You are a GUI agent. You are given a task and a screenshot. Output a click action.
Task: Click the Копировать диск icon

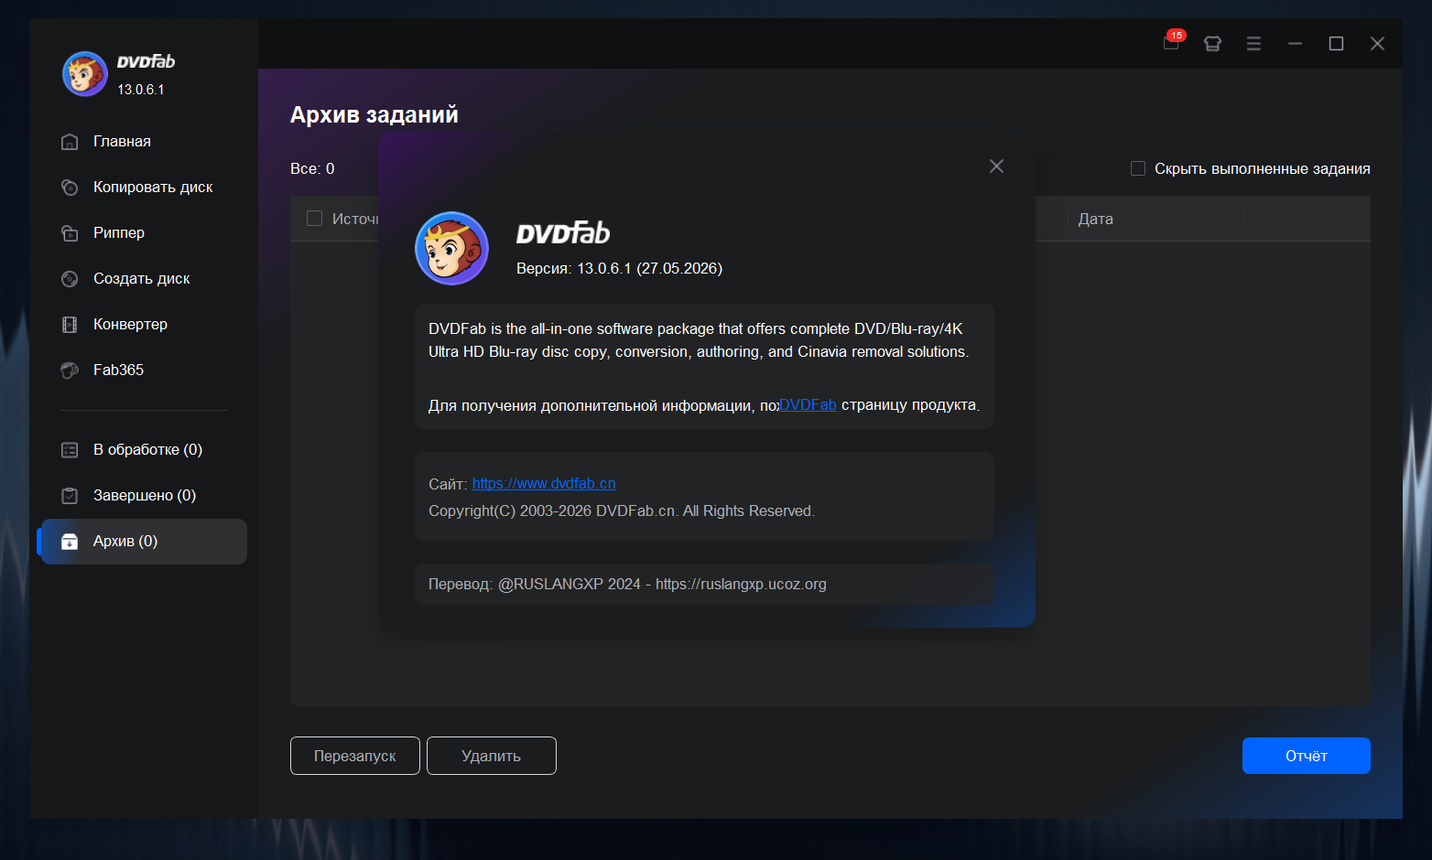(x=70, y=188)
